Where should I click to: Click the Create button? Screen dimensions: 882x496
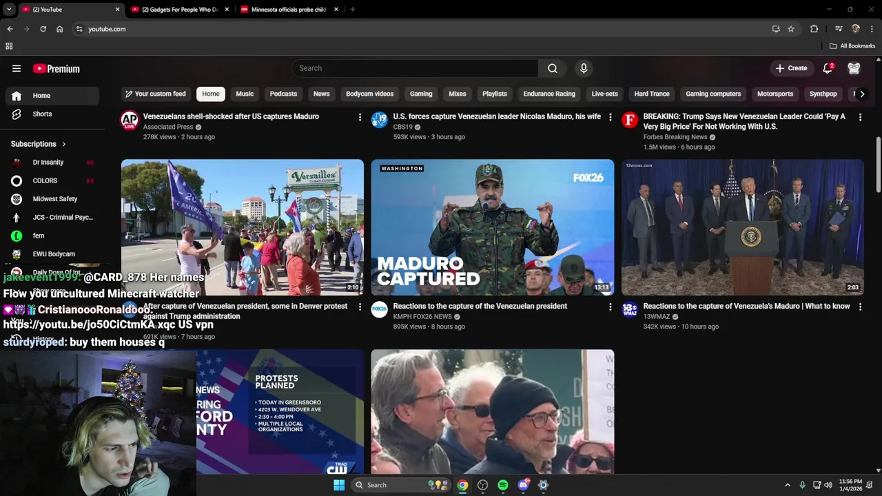pyautogui.click(x=791, y=68)
